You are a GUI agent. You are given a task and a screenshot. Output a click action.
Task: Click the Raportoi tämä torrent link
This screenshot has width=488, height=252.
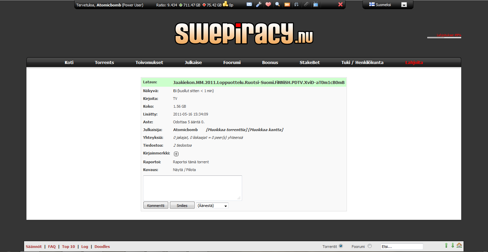tap(191, 162)
